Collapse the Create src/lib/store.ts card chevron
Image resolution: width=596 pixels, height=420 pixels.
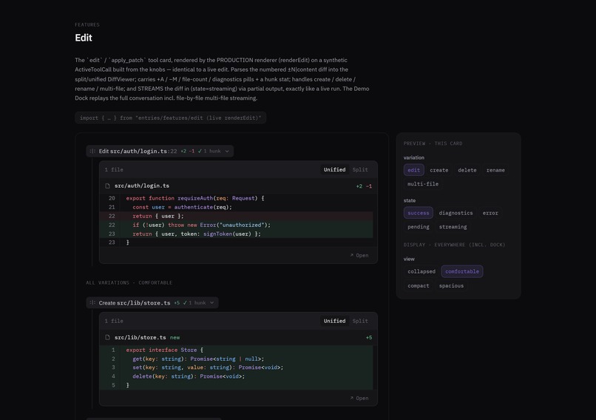212,303
